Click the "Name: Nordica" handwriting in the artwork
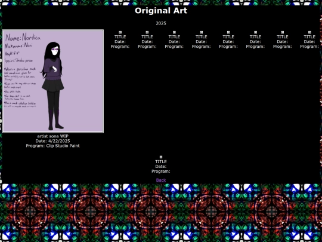Image resolution: width=322 pixels, height=242 pixels. (23, 37)
